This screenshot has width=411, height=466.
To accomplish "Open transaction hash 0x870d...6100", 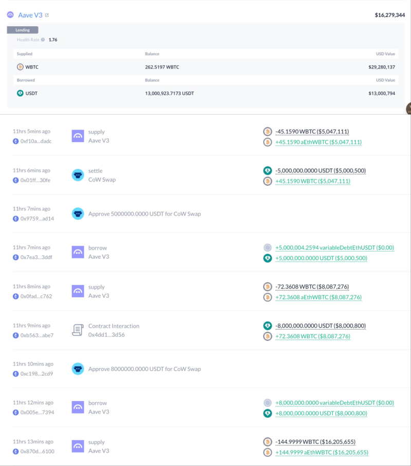I will [x=37, y=452].
